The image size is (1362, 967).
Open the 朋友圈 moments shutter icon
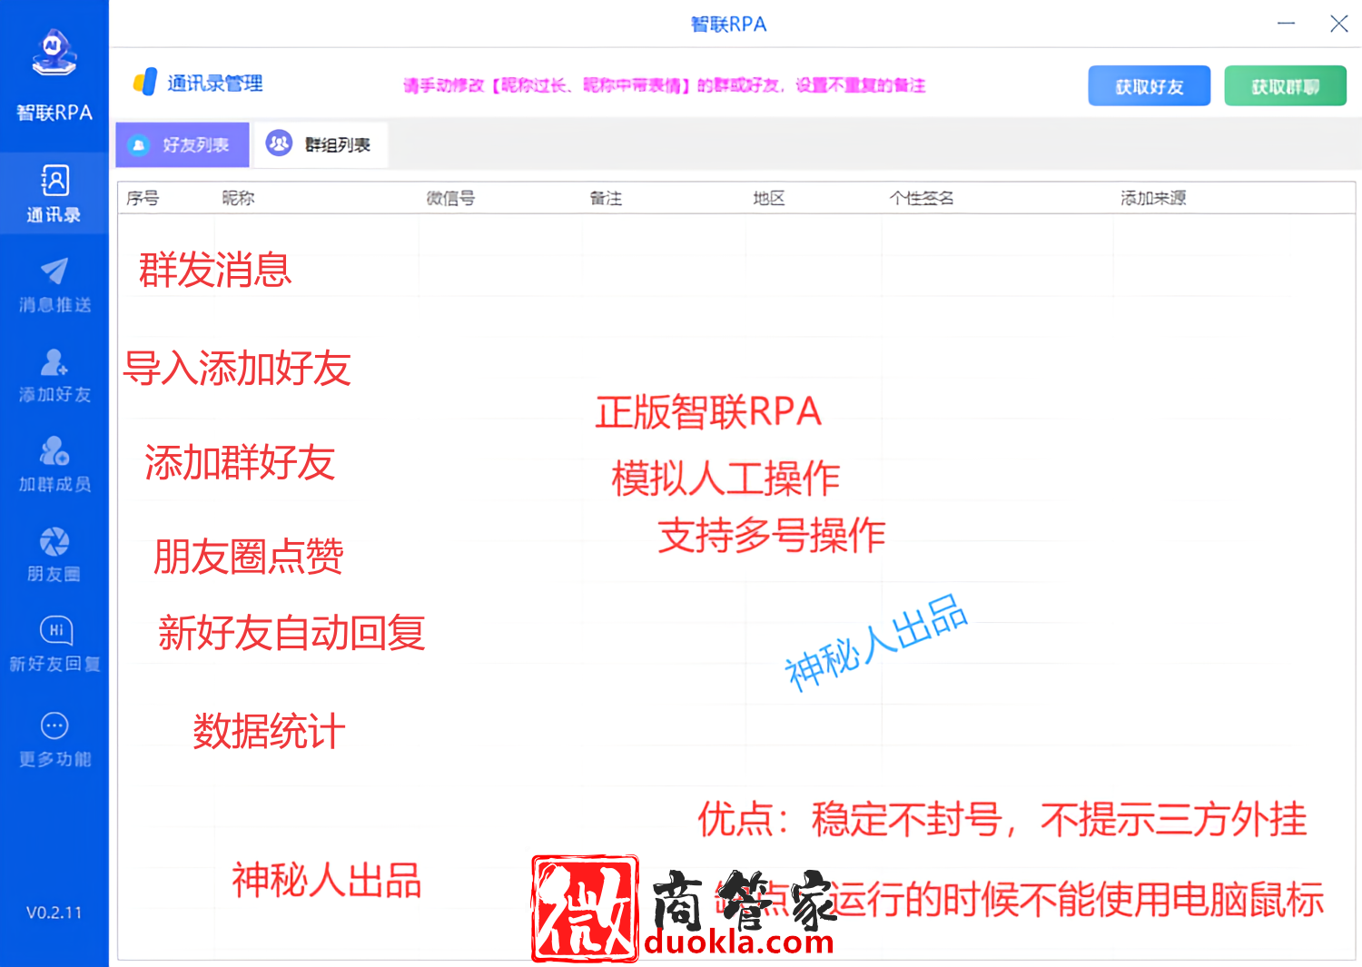(54, 541)
